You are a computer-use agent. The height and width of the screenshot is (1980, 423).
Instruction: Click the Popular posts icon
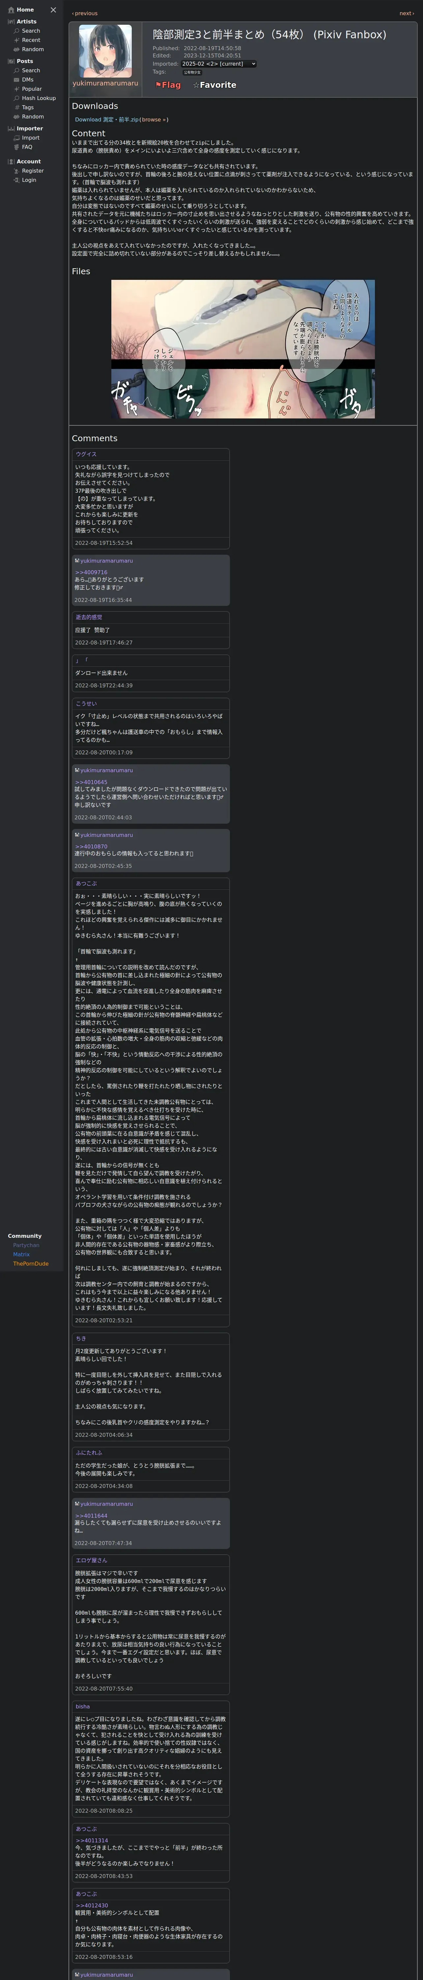pyautogui.click(x=17, y=88)
